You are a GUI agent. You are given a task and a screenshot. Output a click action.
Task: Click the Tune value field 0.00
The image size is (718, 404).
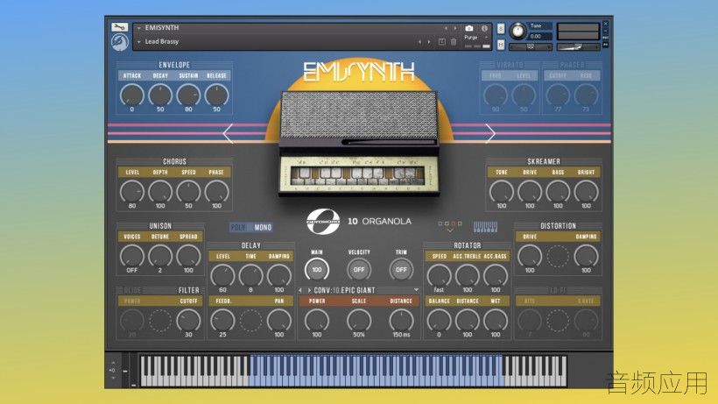tap(540, 36)
